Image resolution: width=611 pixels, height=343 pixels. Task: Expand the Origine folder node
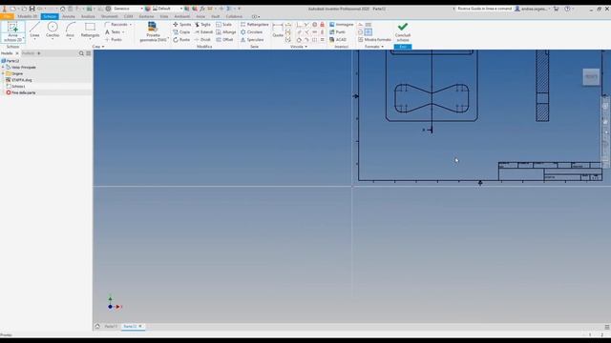3,73
